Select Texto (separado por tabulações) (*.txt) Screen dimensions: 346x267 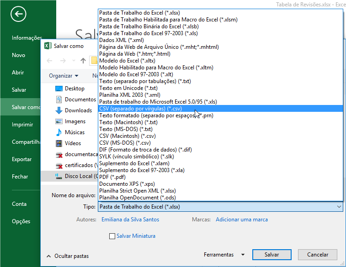coord(220,81)
